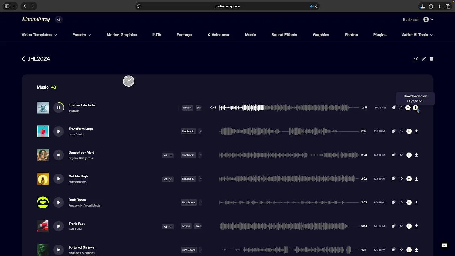Go back from JHL2024 collection

point(23,59)
